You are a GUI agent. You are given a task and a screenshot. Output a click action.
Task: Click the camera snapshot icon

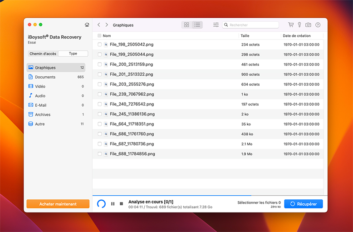point(308,25)
